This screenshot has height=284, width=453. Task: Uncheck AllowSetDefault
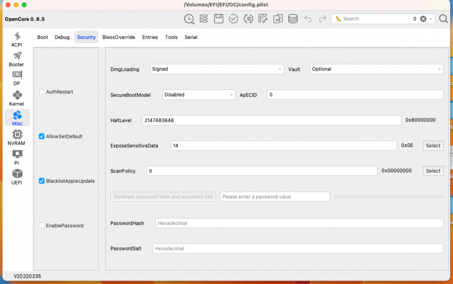(x=42, y=136)
